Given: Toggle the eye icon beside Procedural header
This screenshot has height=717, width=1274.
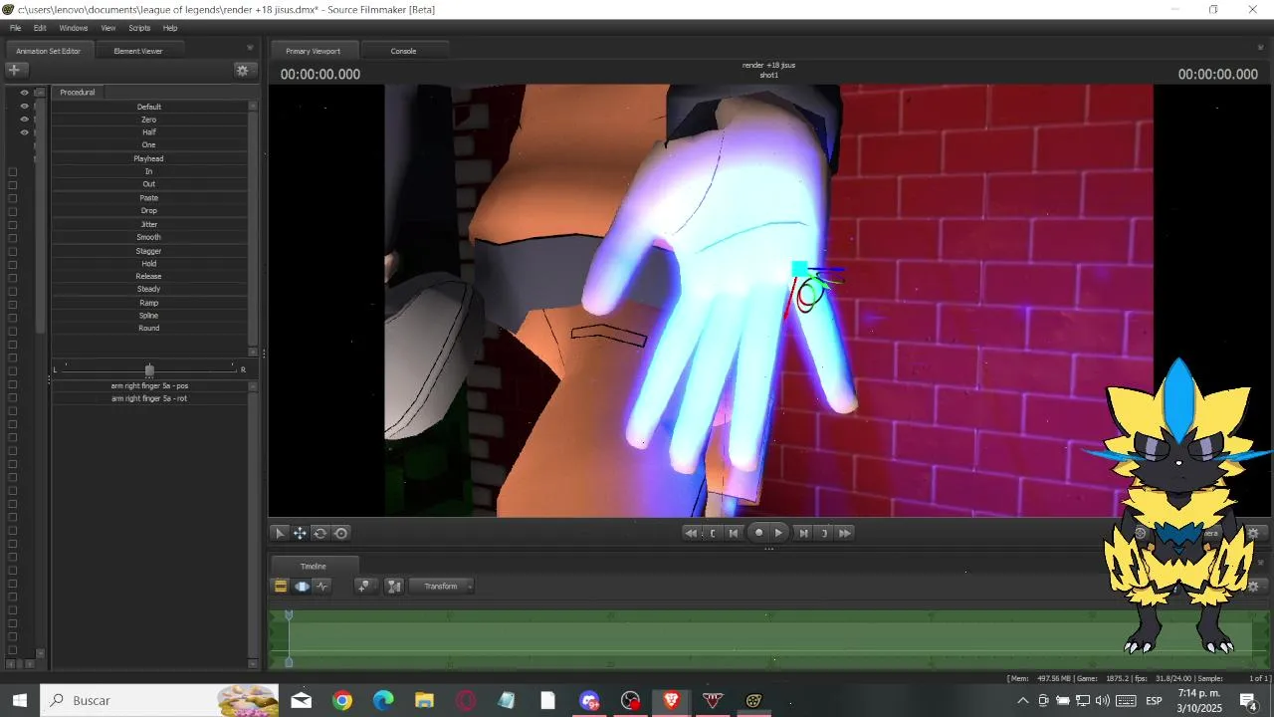Looking at the screenshot, I should point(25,93).
